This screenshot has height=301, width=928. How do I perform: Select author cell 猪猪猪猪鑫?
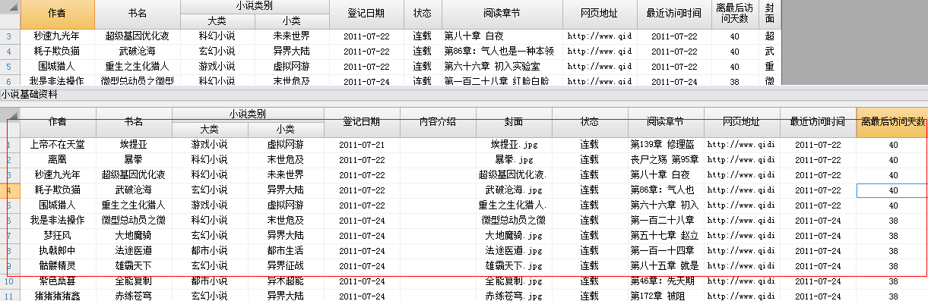(x=57, y=296)
